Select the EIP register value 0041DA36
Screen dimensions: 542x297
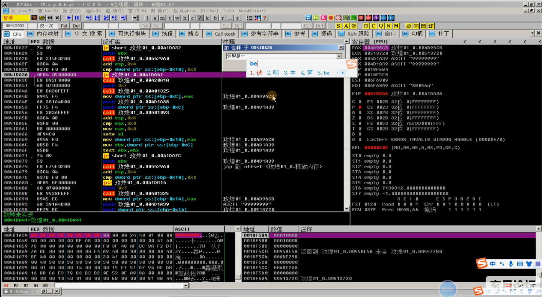point(376,93)
